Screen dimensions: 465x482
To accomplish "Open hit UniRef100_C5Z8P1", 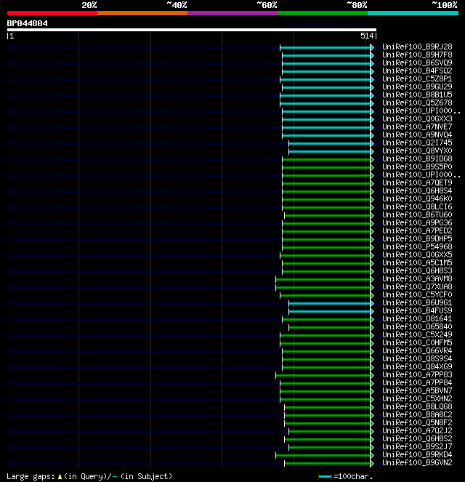I will 417,79.
